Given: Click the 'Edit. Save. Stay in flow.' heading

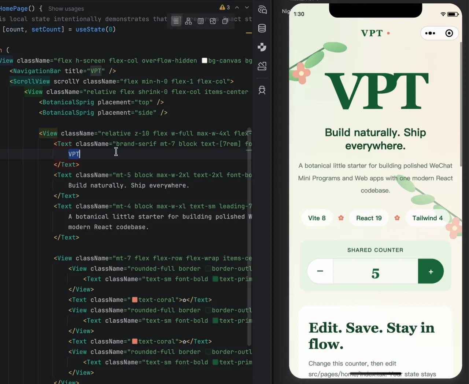Looking at the screenshot, I should tap(372, 336).
